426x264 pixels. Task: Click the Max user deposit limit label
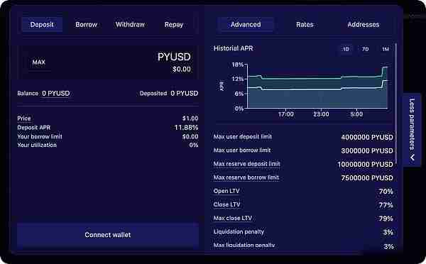point(243,137)
